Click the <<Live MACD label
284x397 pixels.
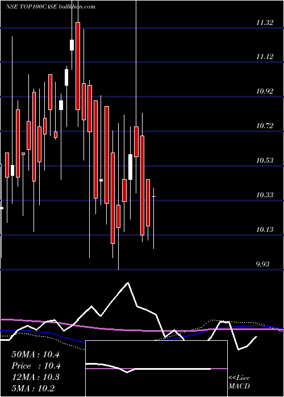tap(239, 382)
